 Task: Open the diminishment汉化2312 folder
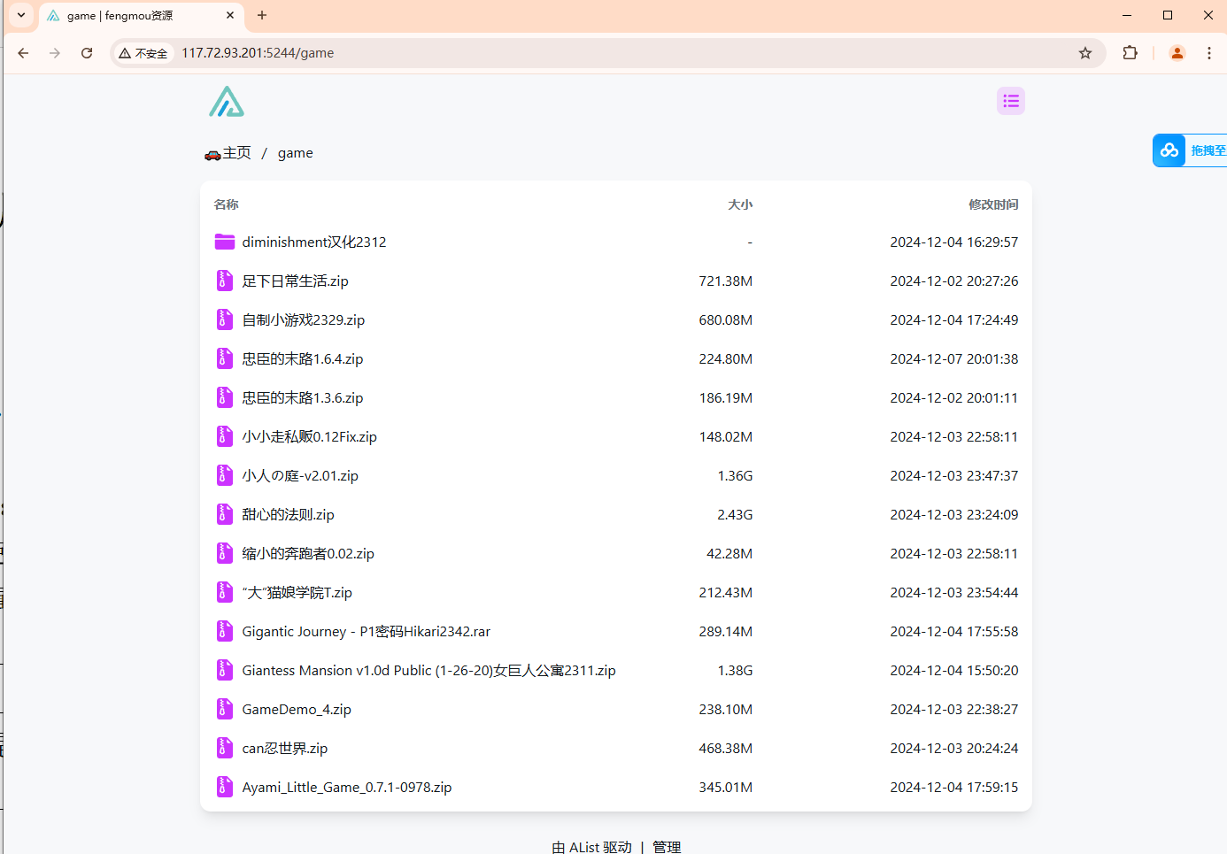point(314,242)
